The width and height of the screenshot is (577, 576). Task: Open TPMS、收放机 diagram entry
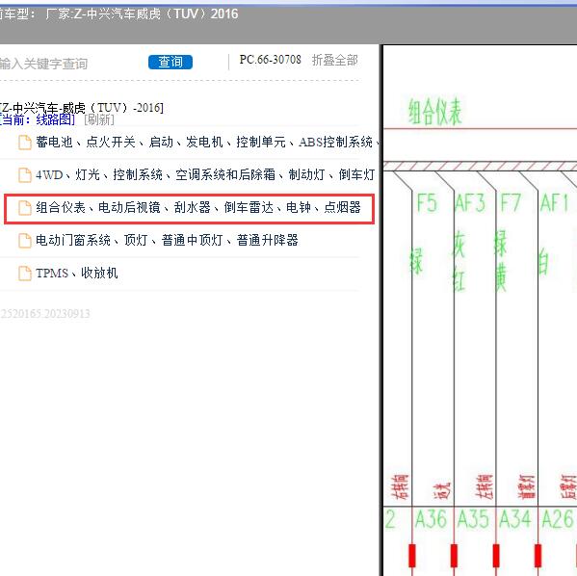coord(76,274)
